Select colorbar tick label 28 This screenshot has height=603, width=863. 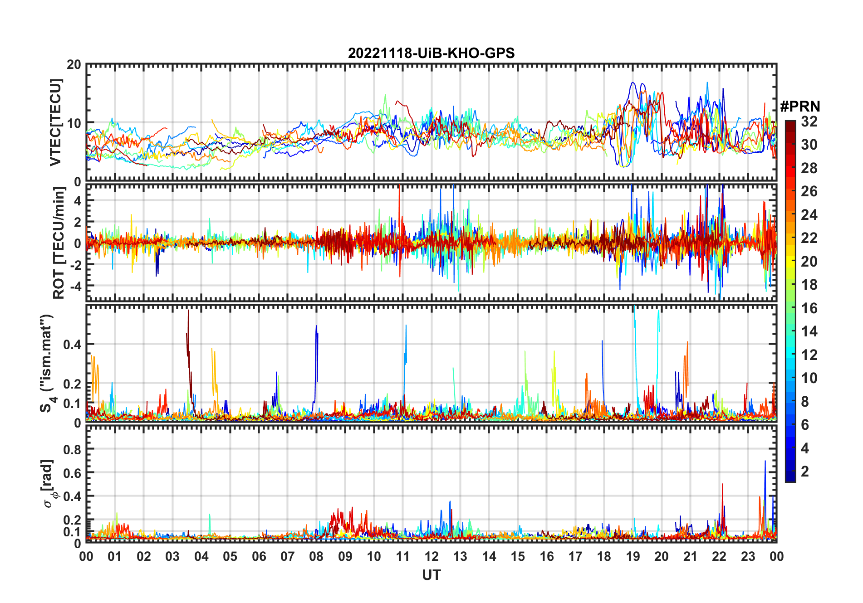point(809,168)
